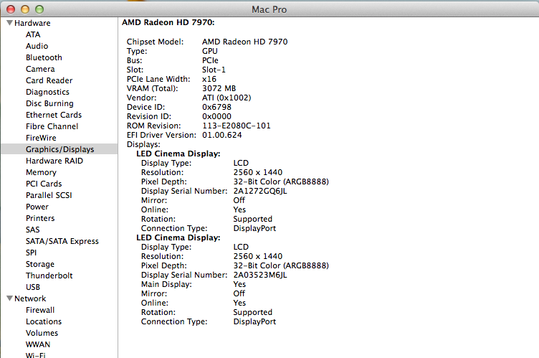Open Volumes under Network

coord(42,333)
